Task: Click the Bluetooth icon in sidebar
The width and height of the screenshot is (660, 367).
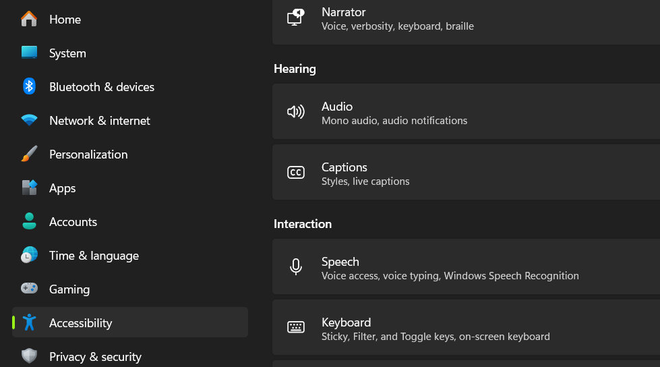Action: [29, 86]
